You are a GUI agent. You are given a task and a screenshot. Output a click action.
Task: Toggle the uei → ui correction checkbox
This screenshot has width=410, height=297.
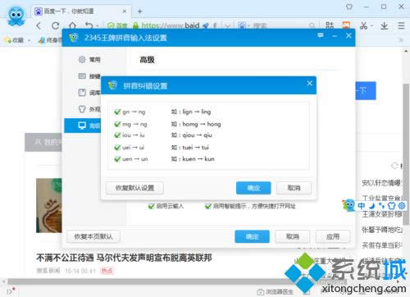point(117,148)
